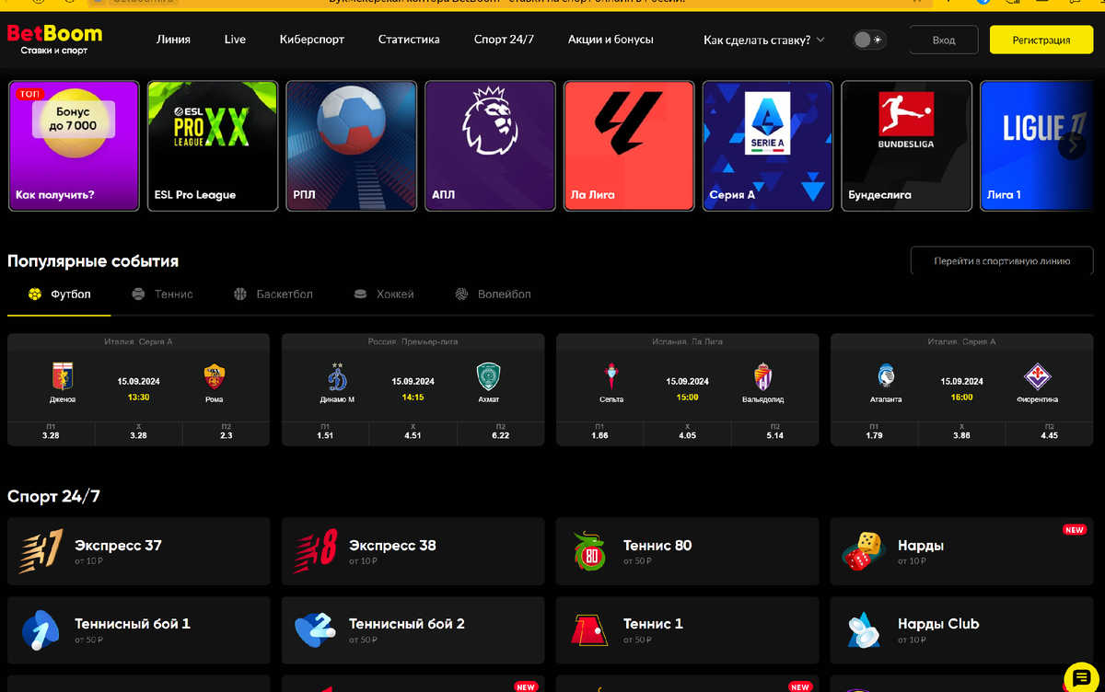Screen dimensions: 1105x692
Task: Open the Серия А league card
Action: 768,145
